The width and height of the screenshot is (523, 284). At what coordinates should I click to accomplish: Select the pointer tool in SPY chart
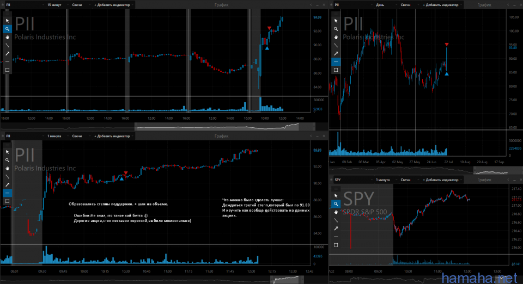pos(336,195)
